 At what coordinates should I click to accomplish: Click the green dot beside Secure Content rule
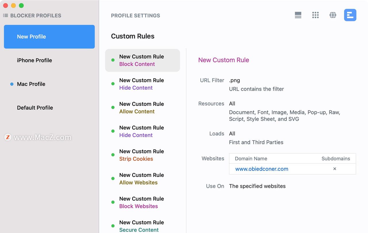coord(113,226)
